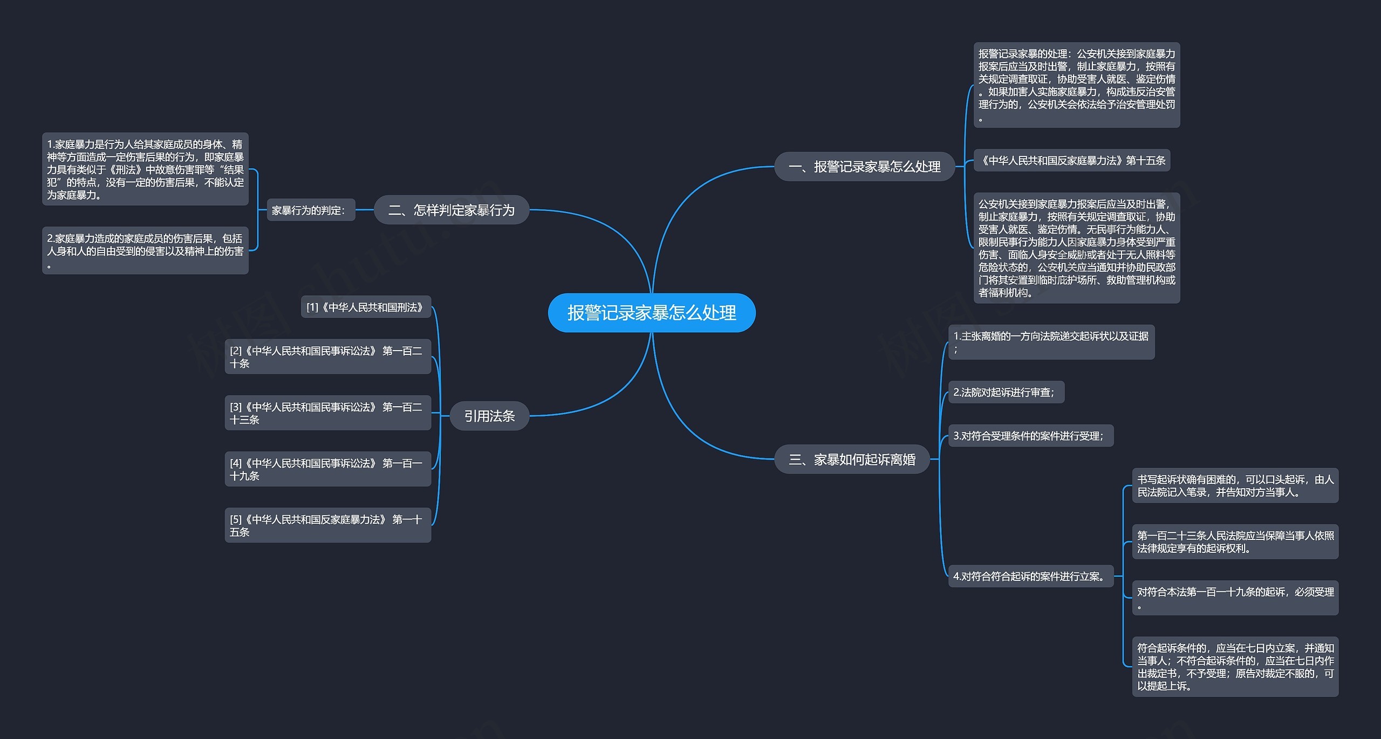Image resolution: width=1381 pixels, height=739 pixels.
Task: Select step 1.主张离婚的一方向法院递交起诉状
Action: (1051, 342)
